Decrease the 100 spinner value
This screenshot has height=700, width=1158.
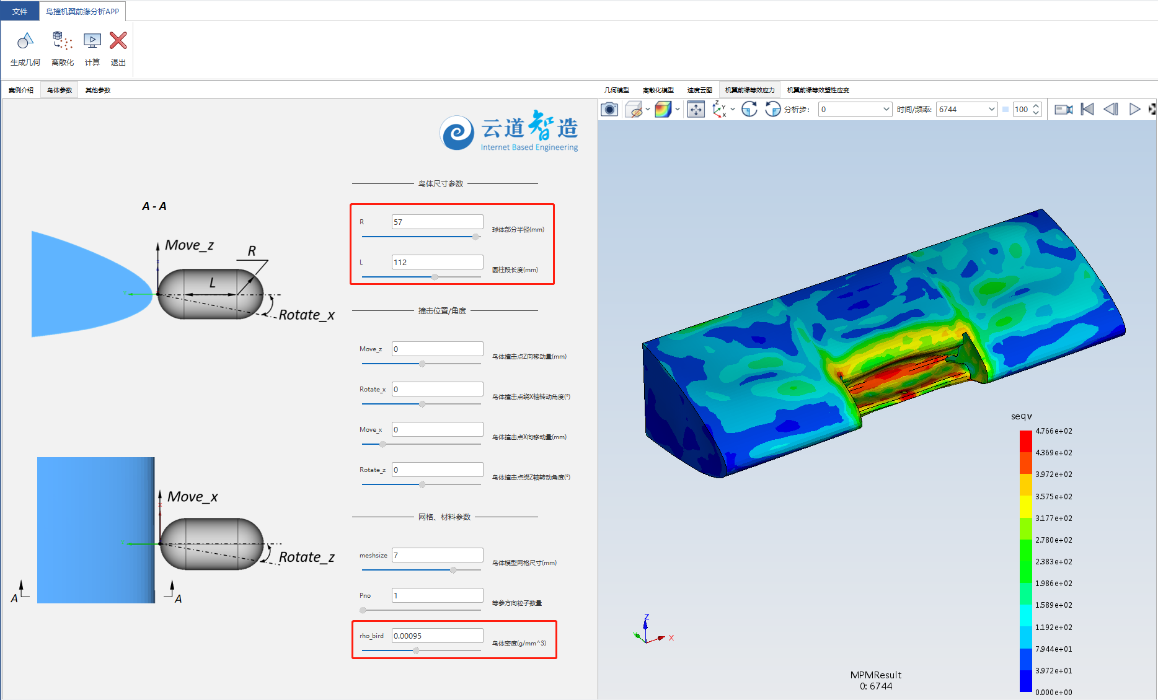point(1036,113)
